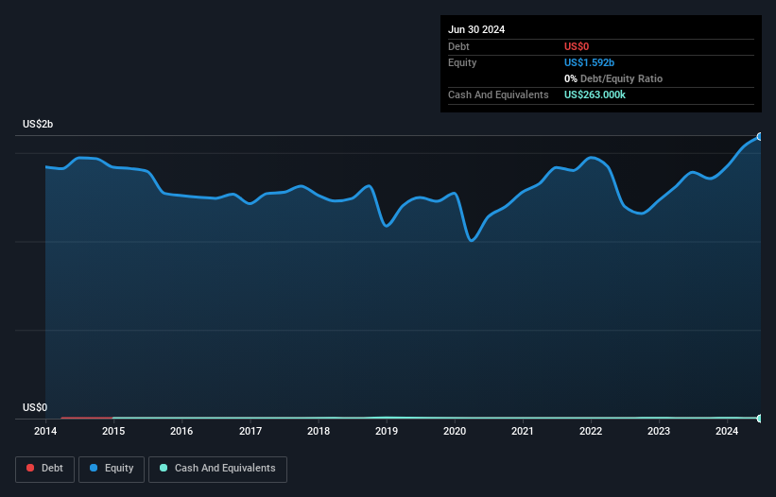Click the Jun 30 2024 tooltip date
Image resolution: width=776 pixels, height=497 pixels.
476,29
